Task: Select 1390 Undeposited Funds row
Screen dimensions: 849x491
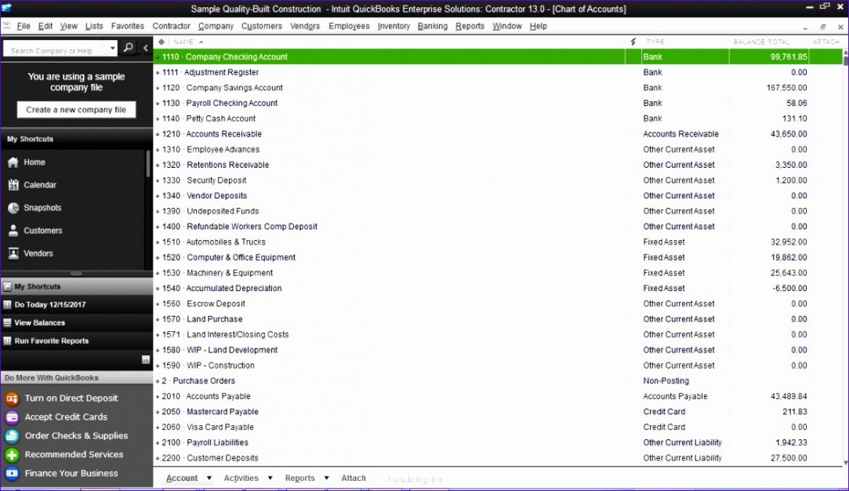Action: click(498, 211)
